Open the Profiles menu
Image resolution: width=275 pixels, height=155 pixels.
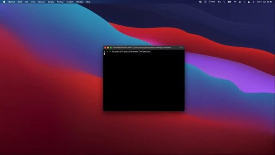pyautogui.click(x=60, y=2)
